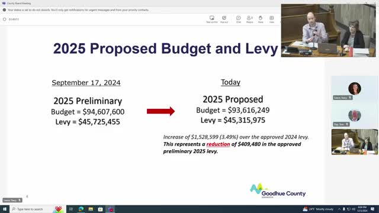Select the older man participant avatar tile
The width and height of the screenshot is (379, 213).
(x=355, y=115)
